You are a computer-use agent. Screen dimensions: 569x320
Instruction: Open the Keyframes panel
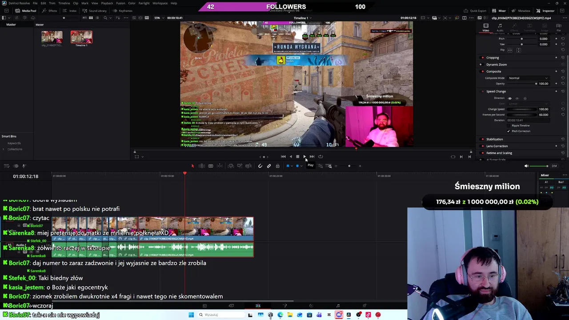tap(123, 11)
